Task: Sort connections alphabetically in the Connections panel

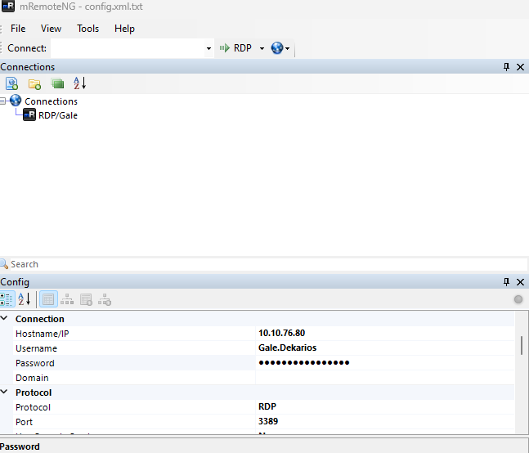Action: tap(79, 83)
